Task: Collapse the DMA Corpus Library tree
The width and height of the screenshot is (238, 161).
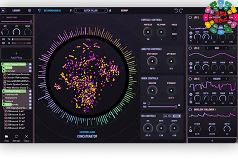Action: [3, 64]
